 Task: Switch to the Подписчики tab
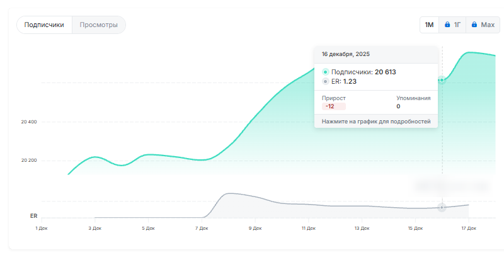[x=44, y=25]
